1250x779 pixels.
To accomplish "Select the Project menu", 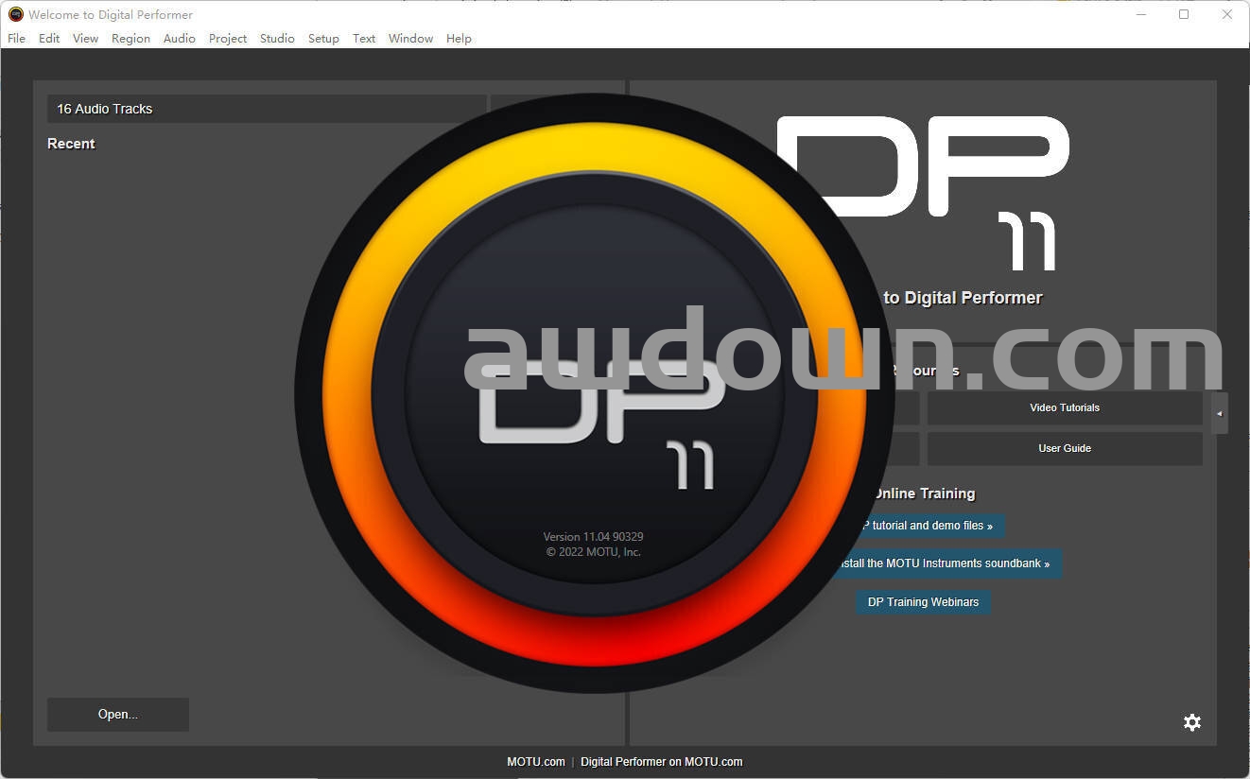I will tap(228, 39).
